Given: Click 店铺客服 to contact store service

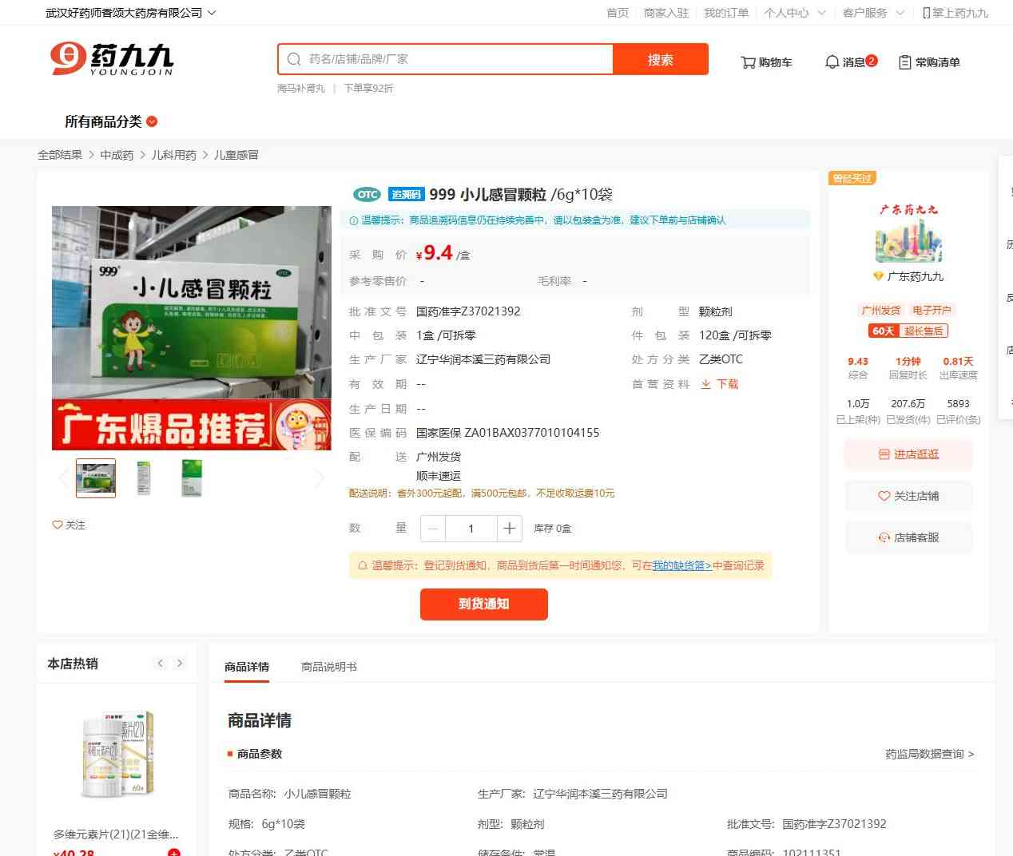Looking at the screenshot, I should click(908, 537).
